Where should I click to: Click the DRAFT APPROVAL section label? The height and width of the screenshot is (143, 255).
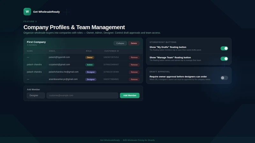(160, 72)
